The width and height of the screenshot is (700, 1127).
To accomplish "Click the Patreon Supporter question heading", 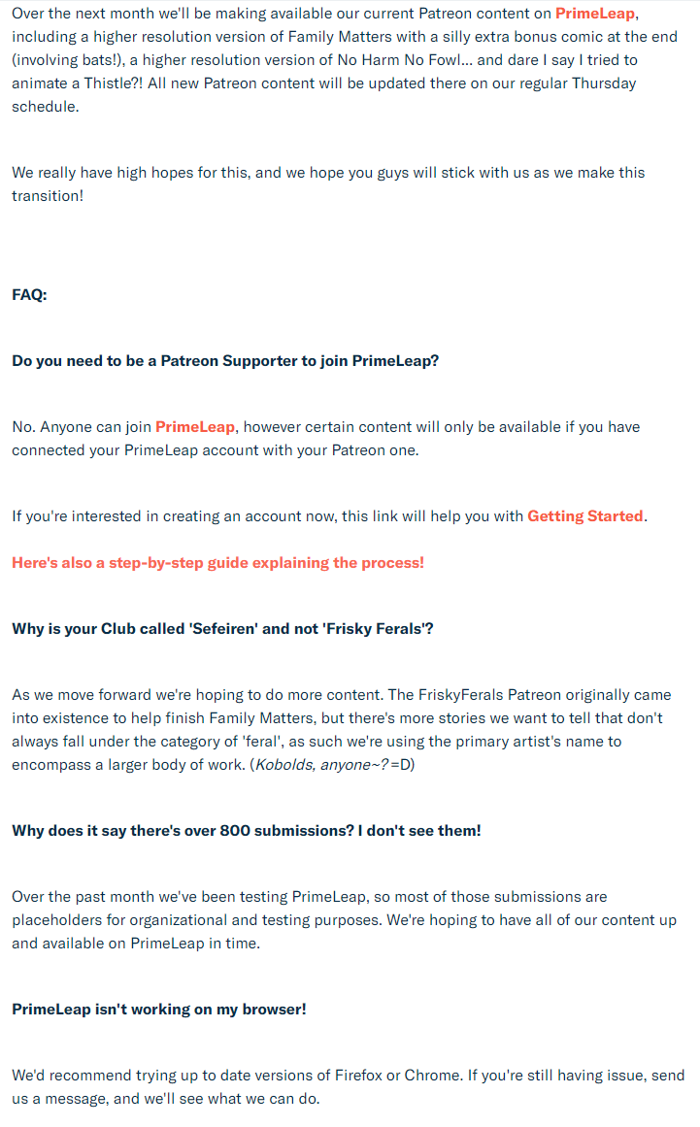I will pyautogui.click(x=225, y=361).
